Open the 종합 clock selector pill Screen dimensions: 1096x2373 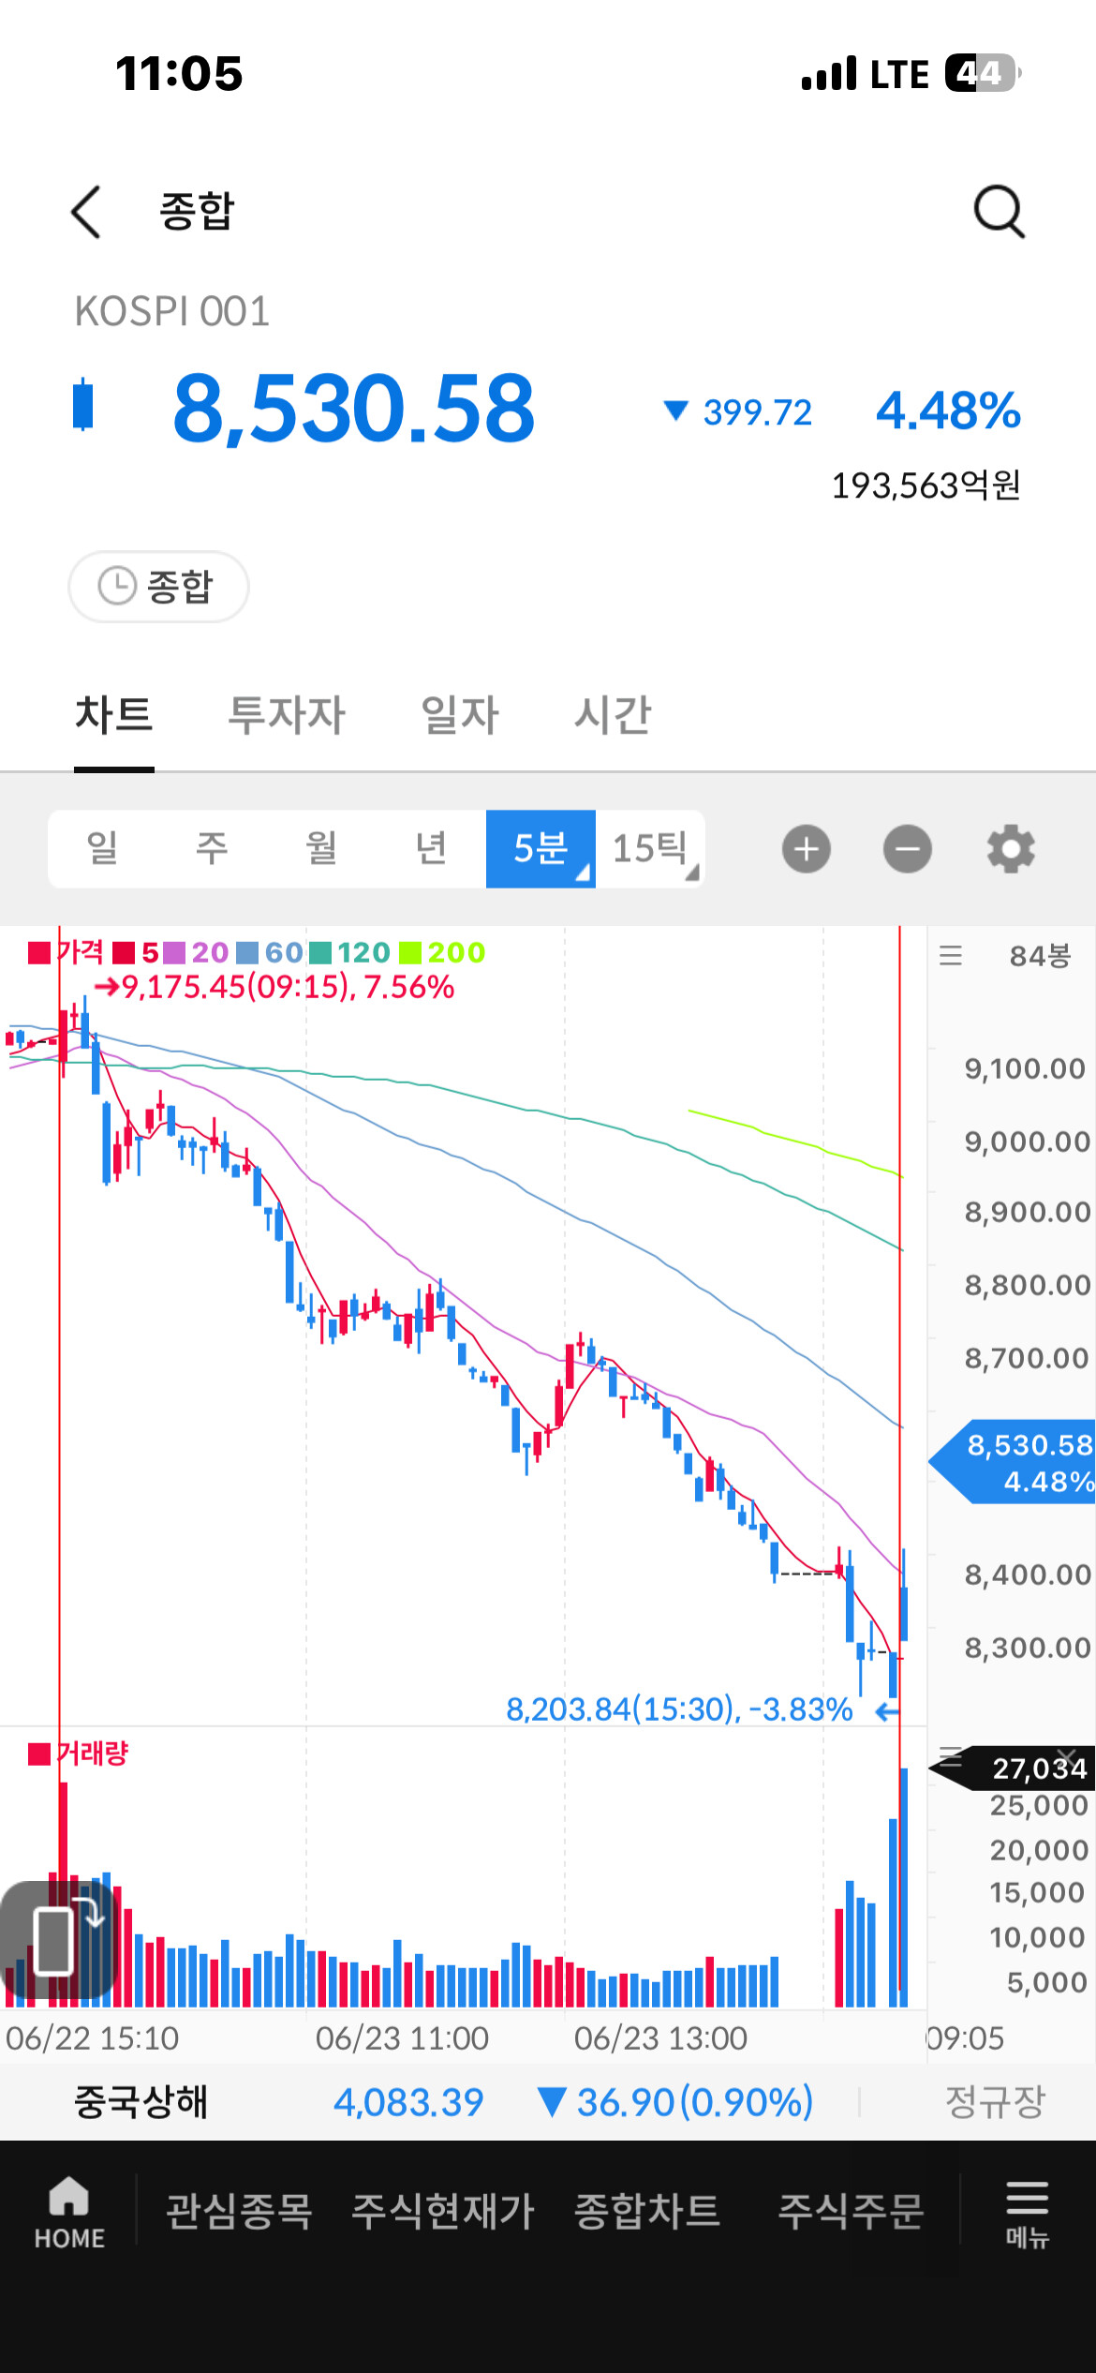point(158,587)
